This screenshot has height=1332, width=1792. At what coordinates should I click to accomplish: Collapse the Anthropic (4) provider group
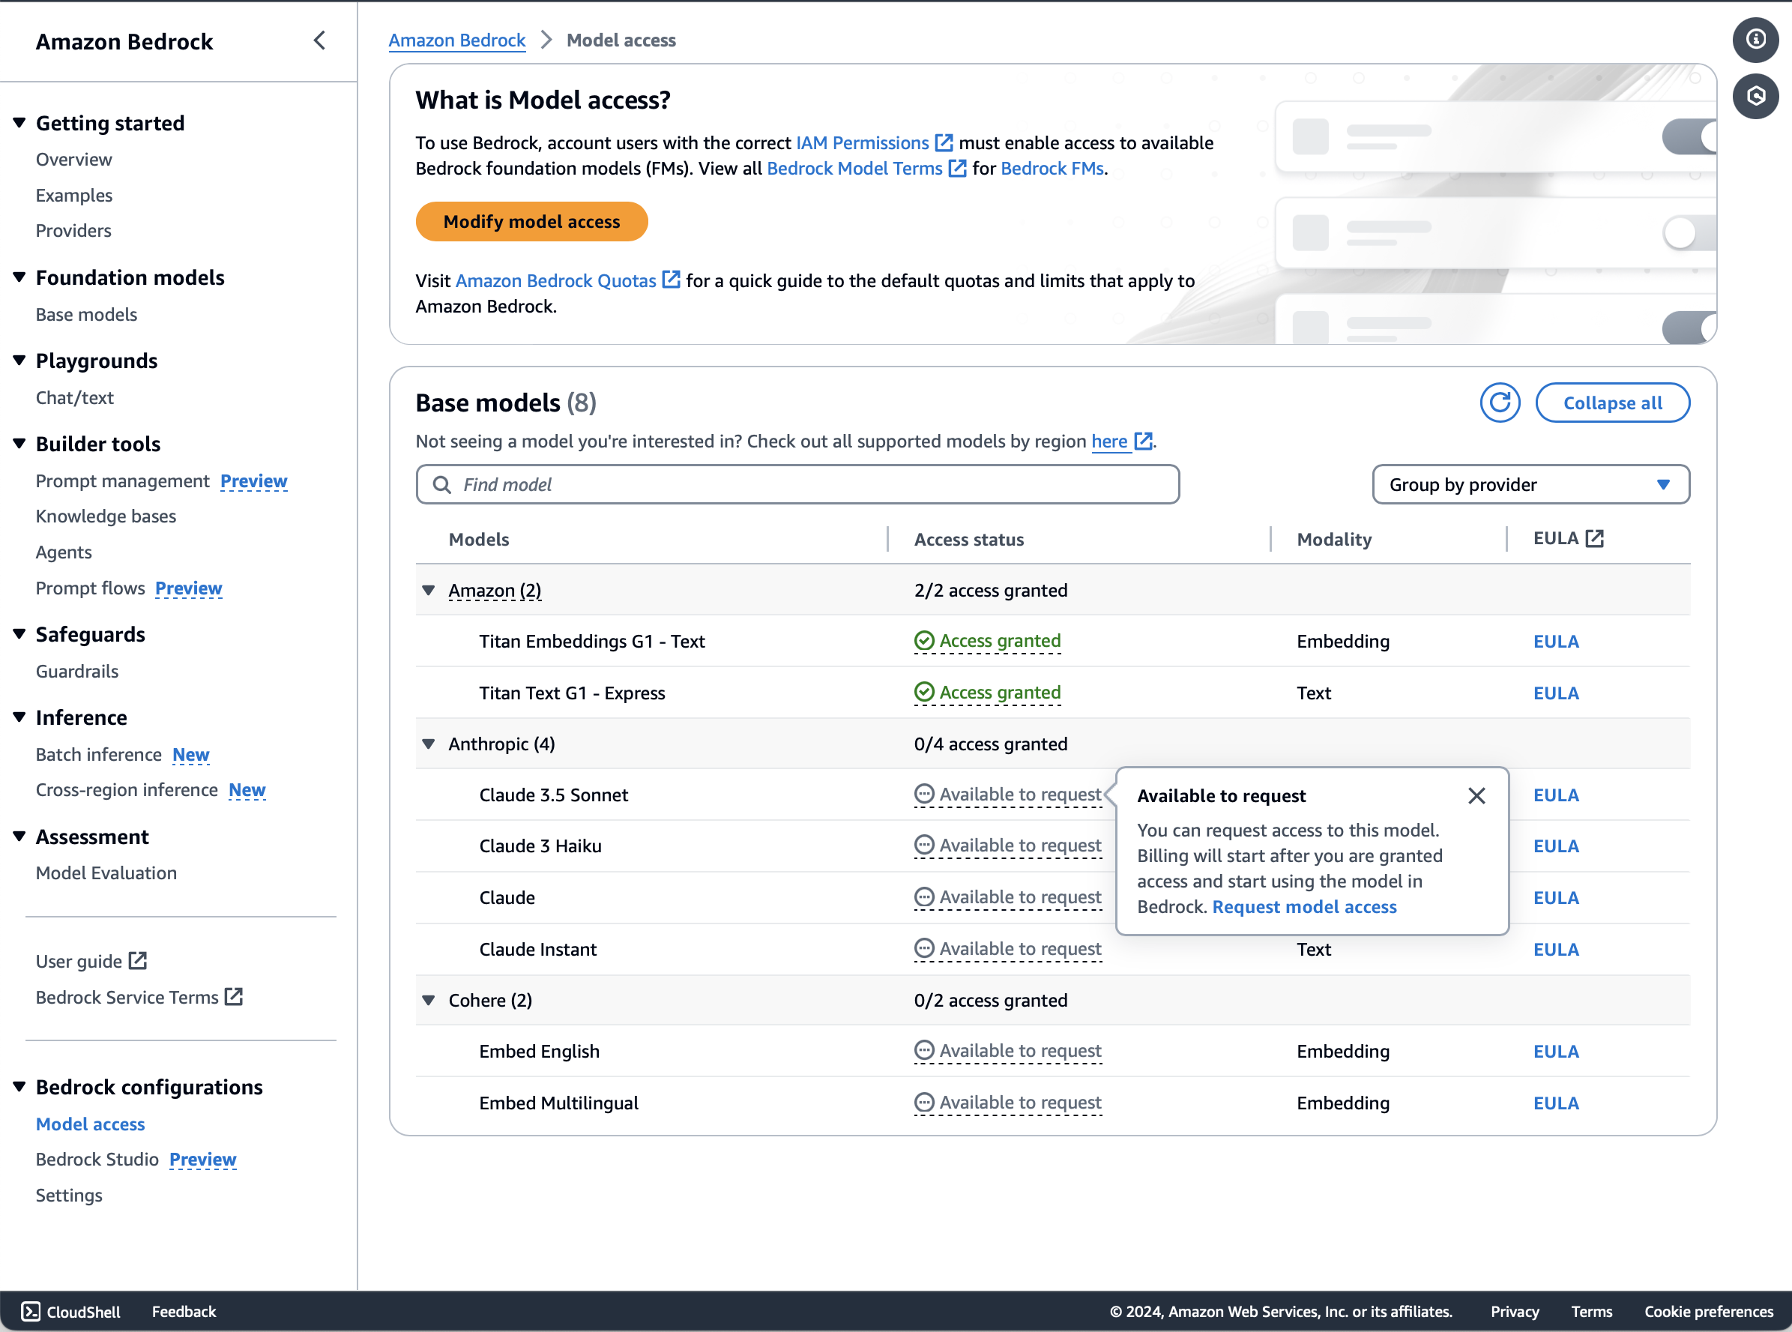429,744
